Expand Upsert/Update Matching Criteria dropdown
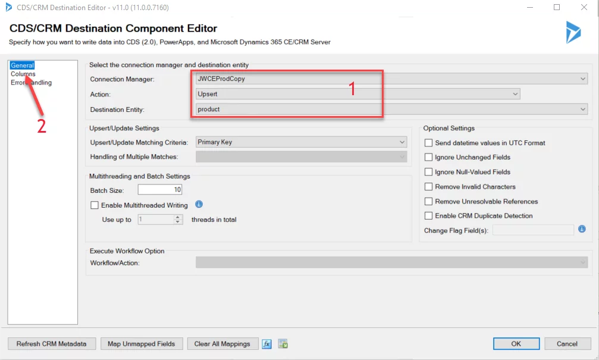Screen dimensions: 599x360 coord(301,142)
